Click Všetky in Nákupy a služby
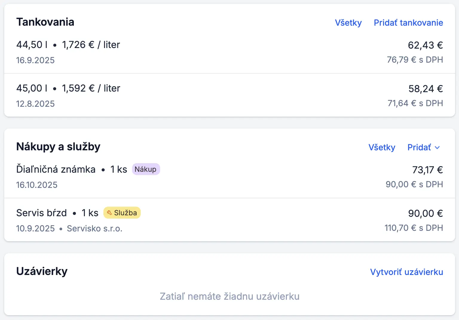 (x=382, y=147)
